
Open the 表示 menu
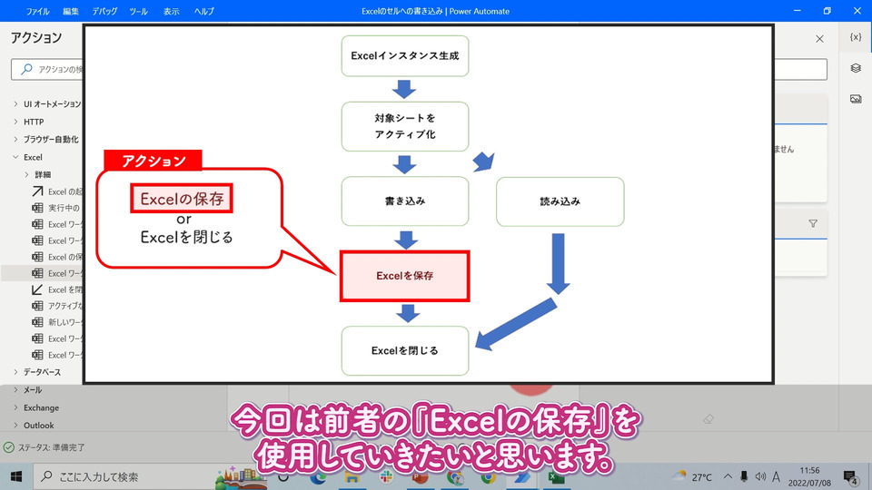[172, 11]
